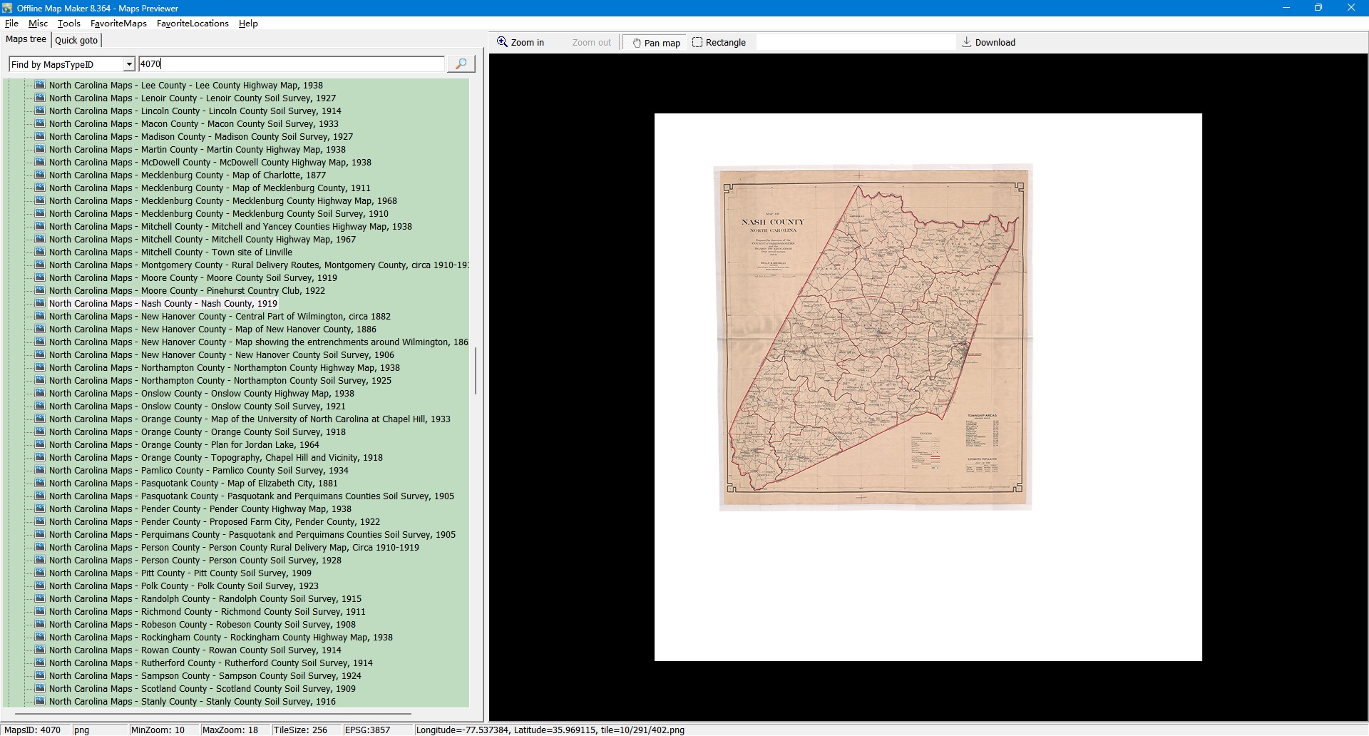1369x736 pixels.
Task: Click the Download button
Action: click(988, 43)
